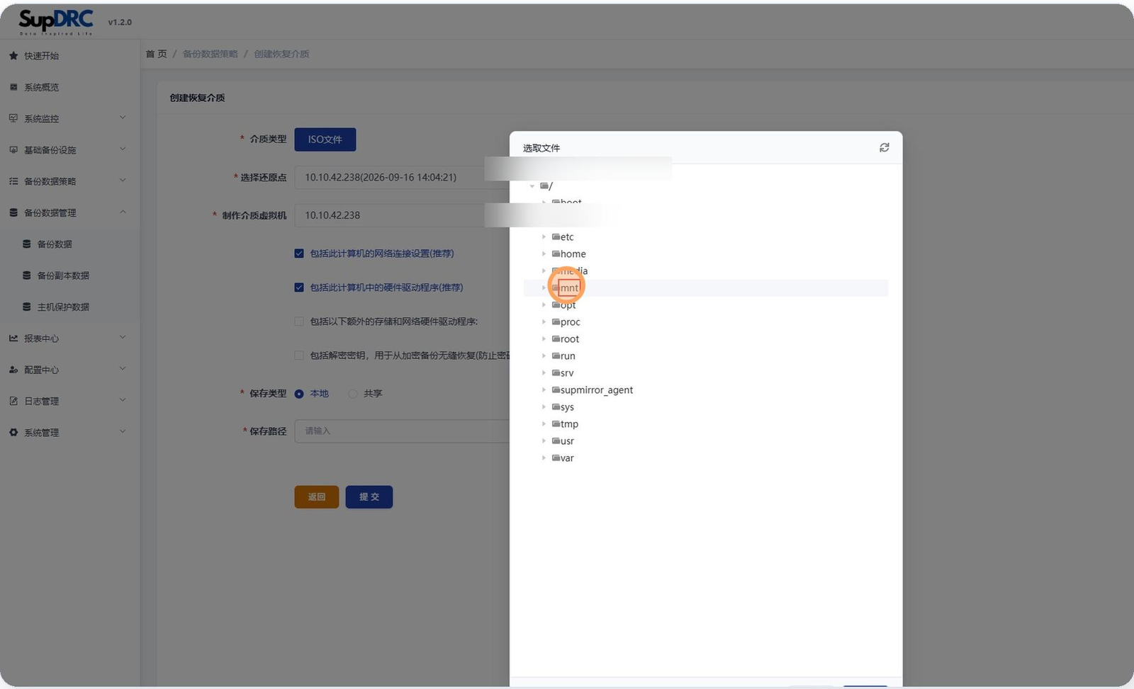Viewport: 1134px width, 689px height.
Task: Enable 包括解密密钥 checkbox
Action: pyautogui.click(x=299, y=355)
